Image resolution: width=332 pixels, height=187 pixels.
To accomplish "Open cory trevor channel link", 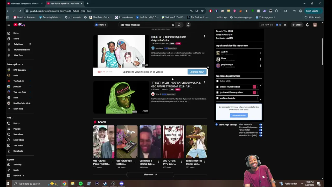I will 159,48.
